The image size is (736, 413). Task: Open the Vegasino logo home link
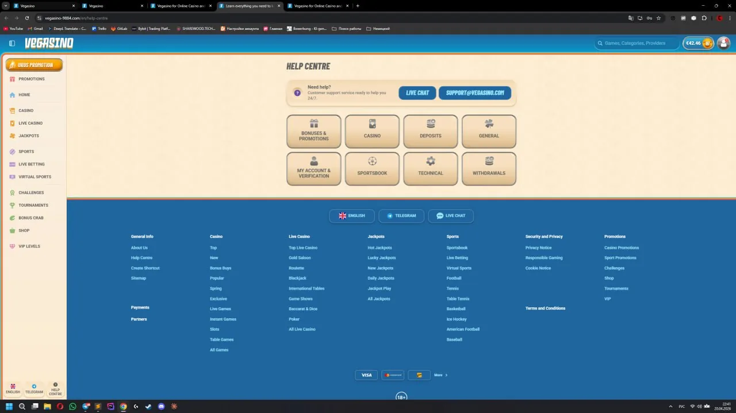[49, 43]
